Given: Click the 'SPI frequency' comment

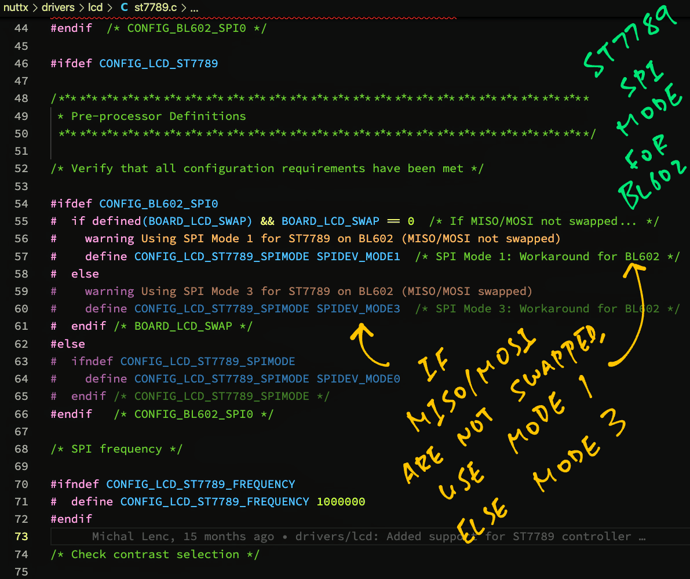Looking at the screenshot, I should click(x=116, y=449).
